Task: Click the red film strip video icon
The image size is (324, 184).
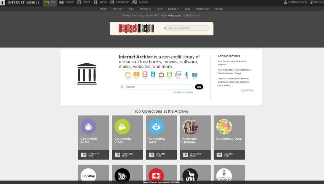Action: click(x=145, y=74)
